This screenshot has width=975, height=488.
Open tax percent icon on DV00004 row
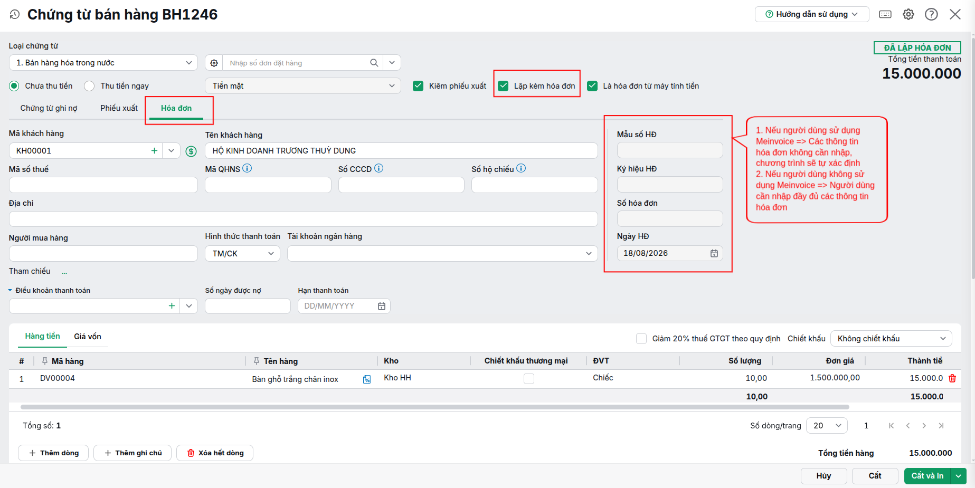[x=367, y=379]
